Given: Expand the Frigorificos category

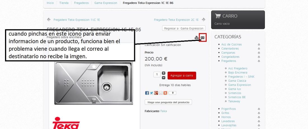Looking at the screenshot, I should click(x=259, y=109).
